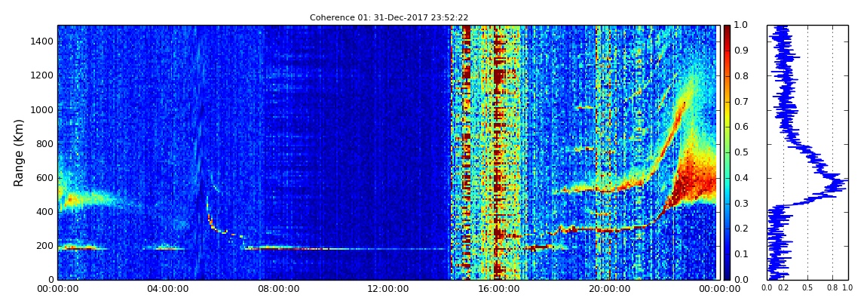
Task: Click the 0.8 tick under the profile plot
Action: click(x=832, y=287)
